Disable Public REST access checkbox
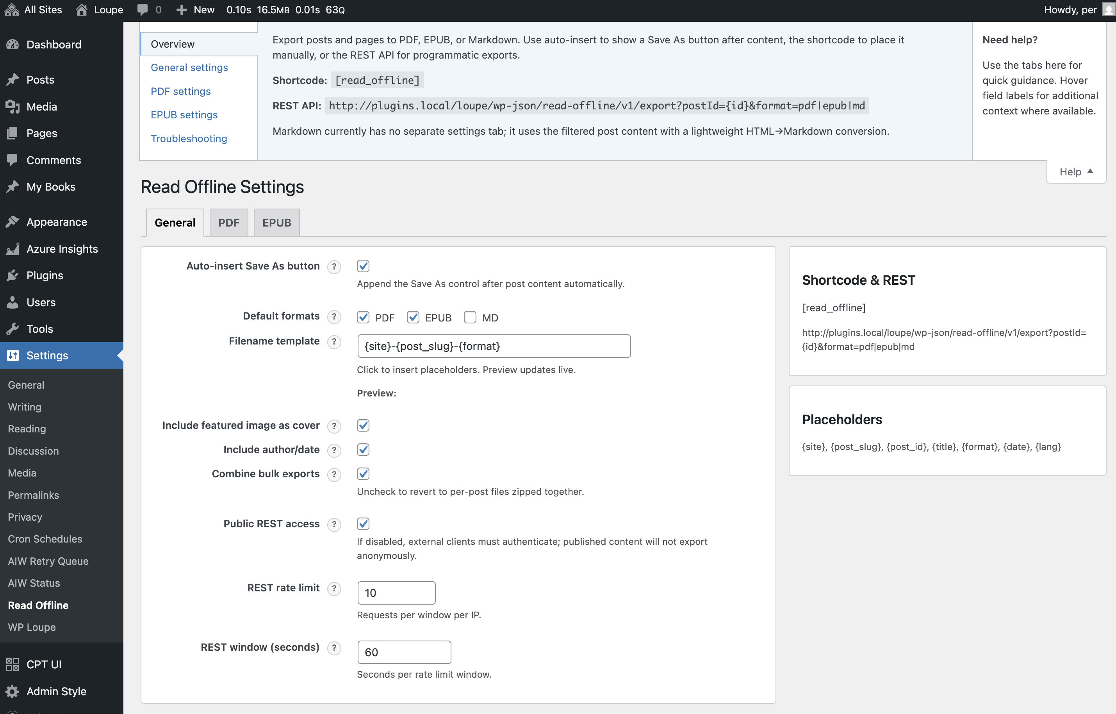The height and width of the screenshot is (714, 1116). (x=363, y=524)
